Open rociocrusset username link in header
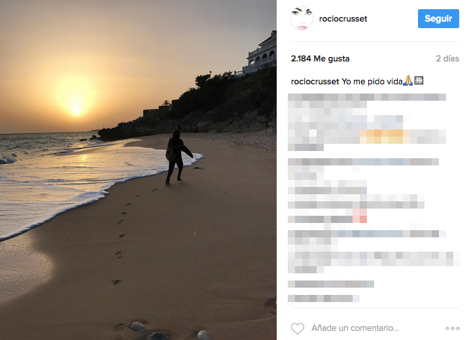The width and height of the screenshot is (469, 340). coord(343,19)
